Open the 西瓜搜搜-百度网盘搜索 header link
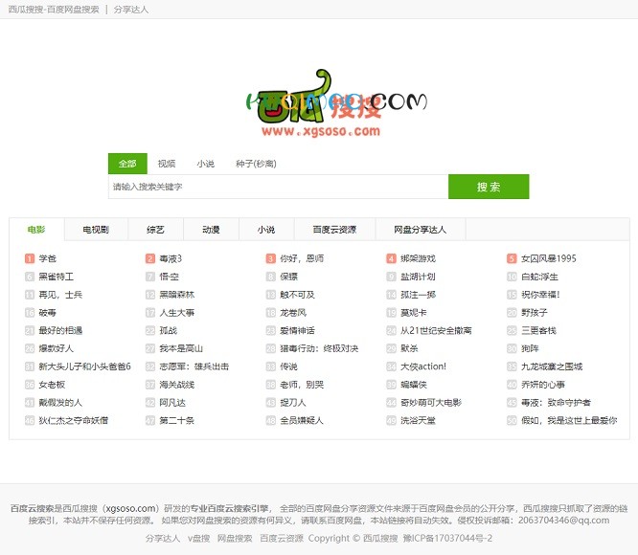638x555 pixels. pyautogui.click(x=54, y=10)
